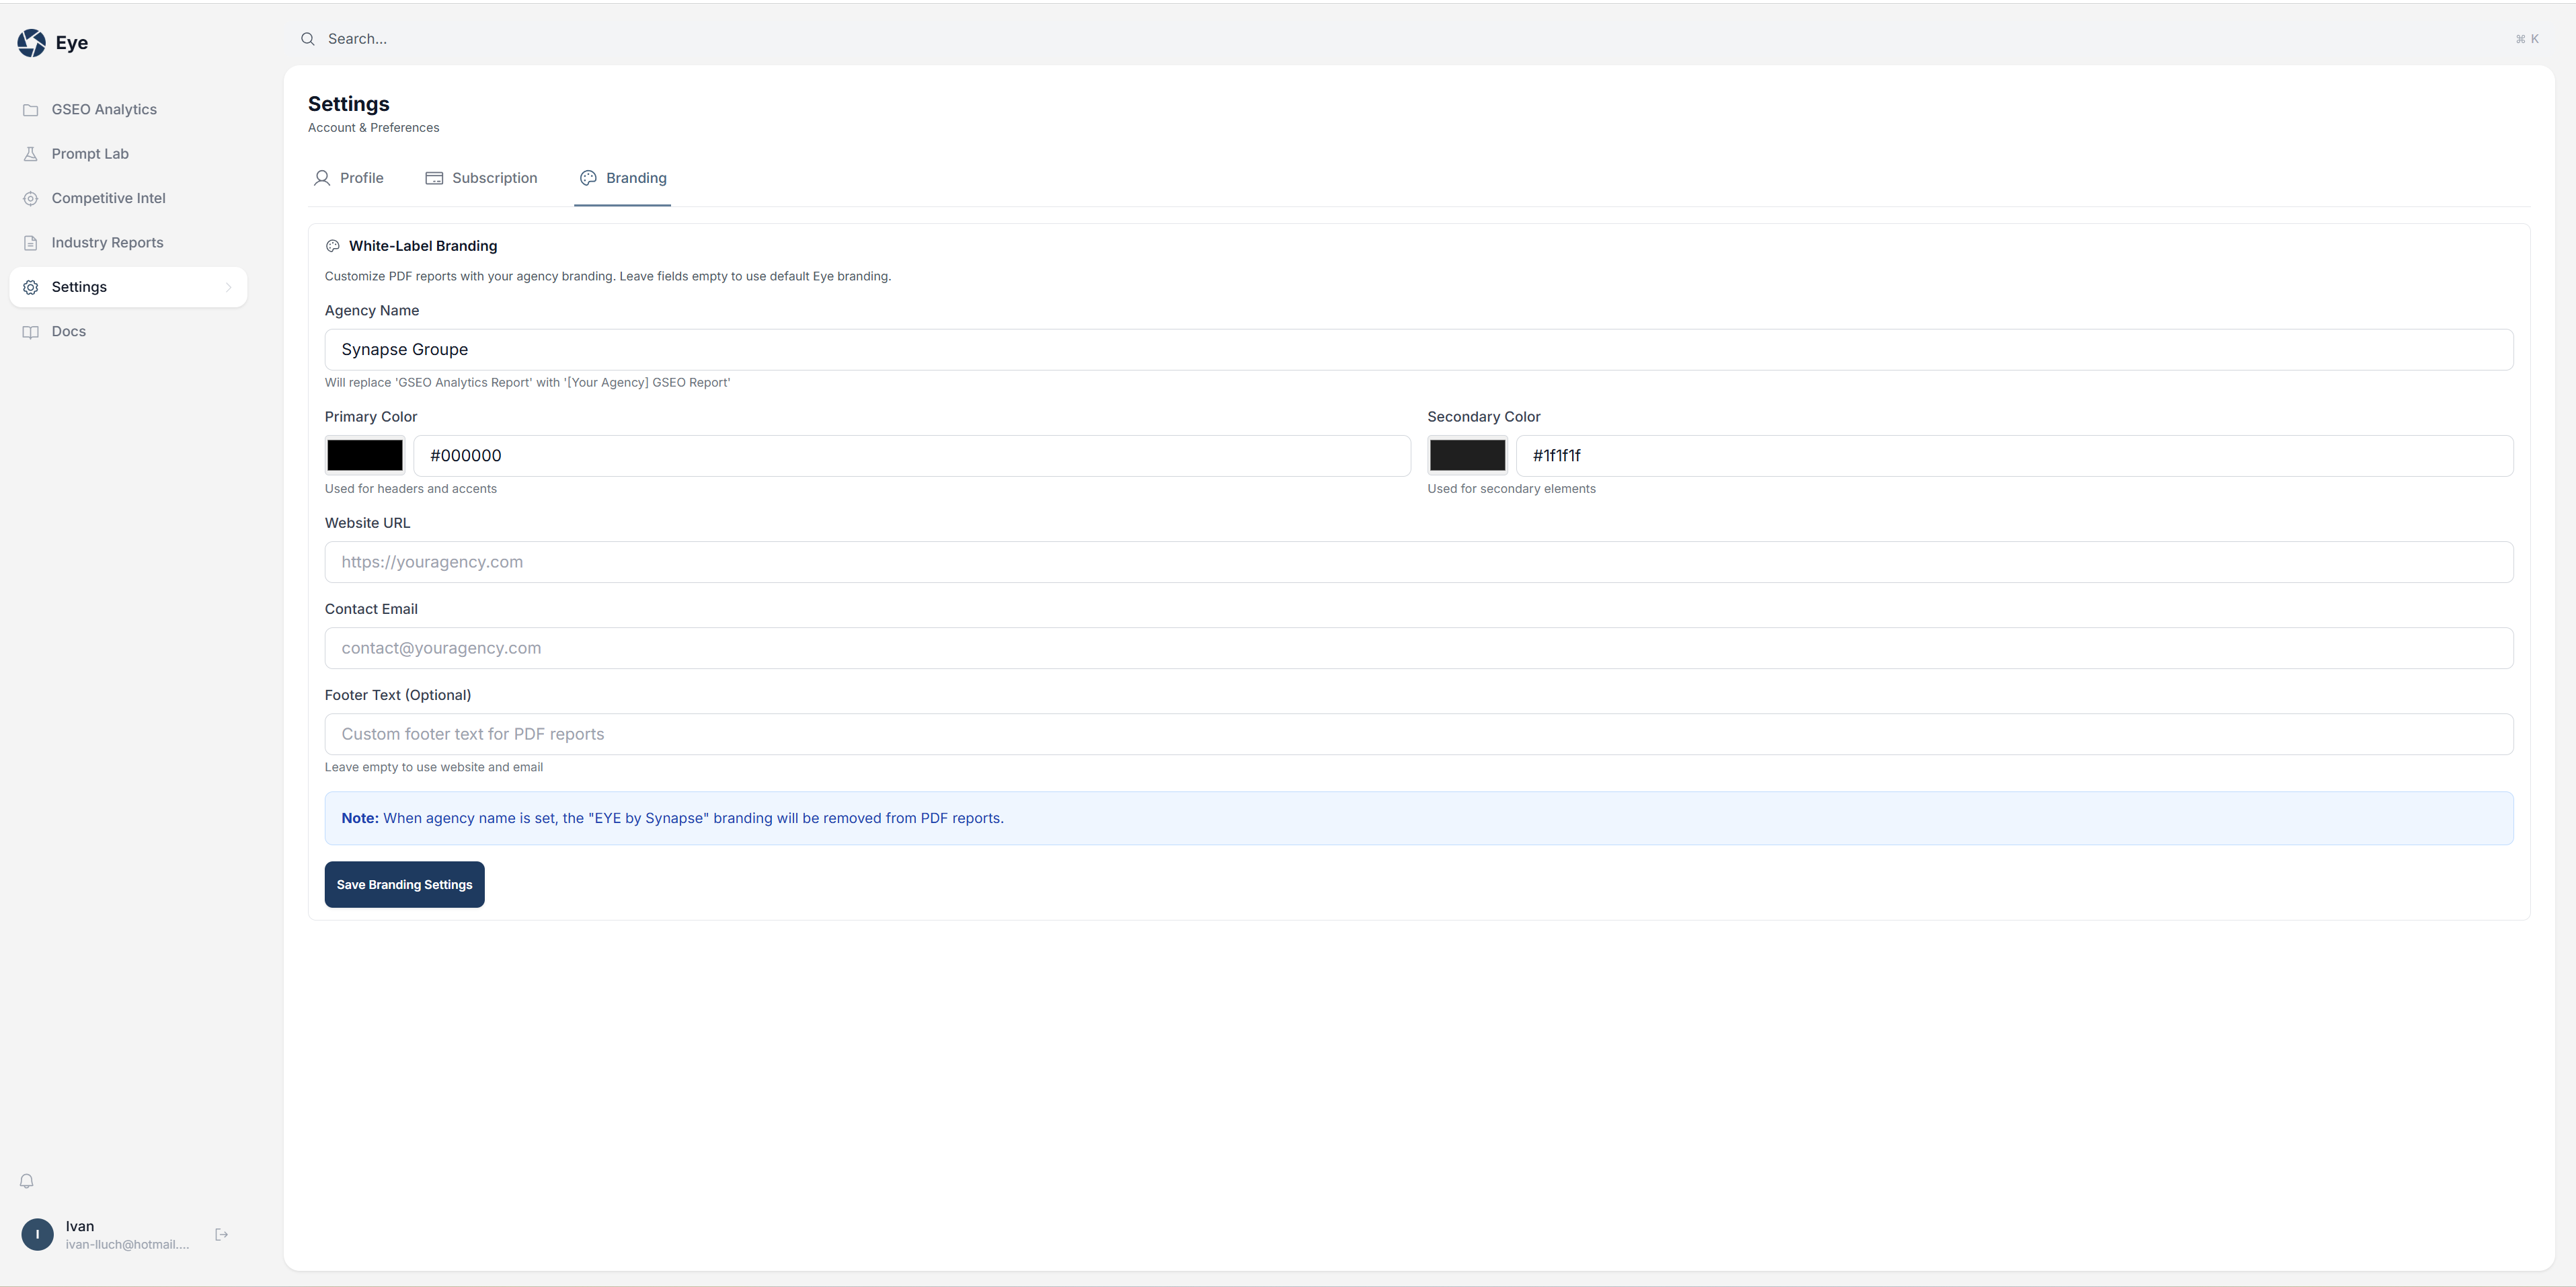
Task: Click the Agency Name input field
Action: (1418, 349)
